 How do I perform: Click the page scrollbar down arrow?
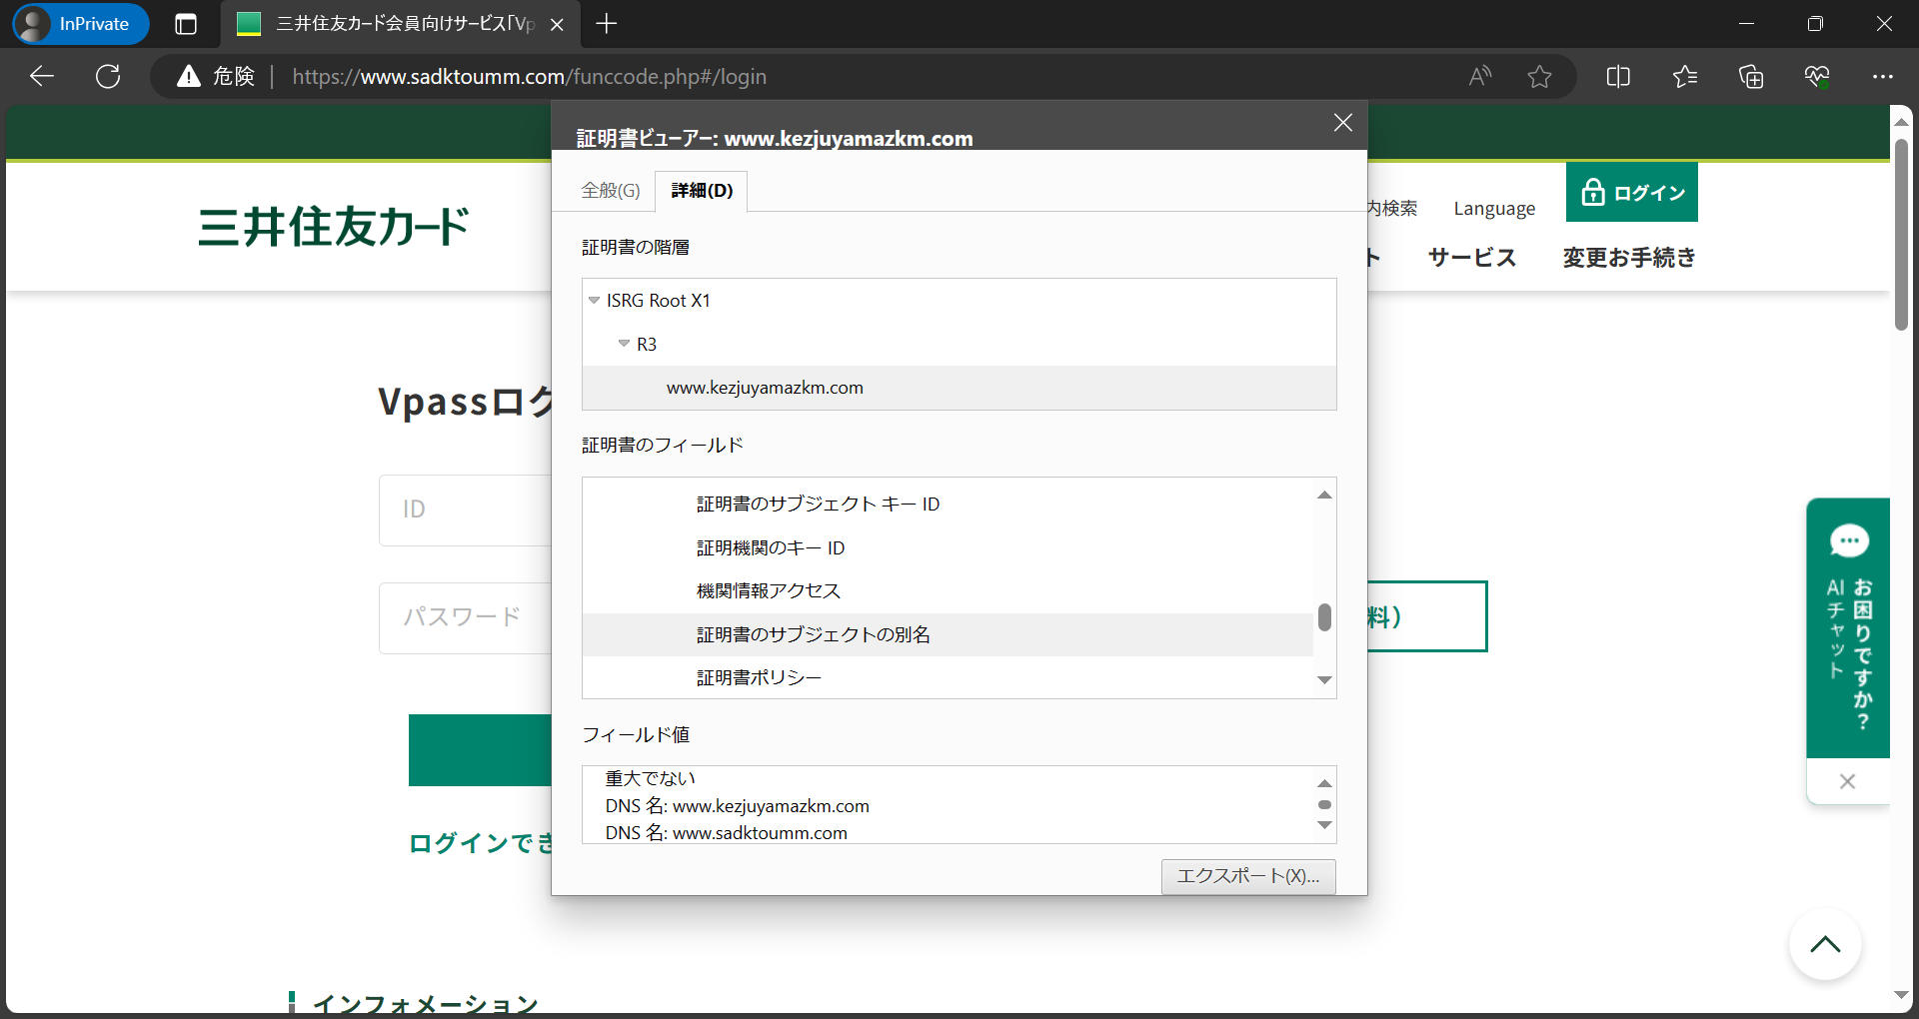click(1901, 995)
